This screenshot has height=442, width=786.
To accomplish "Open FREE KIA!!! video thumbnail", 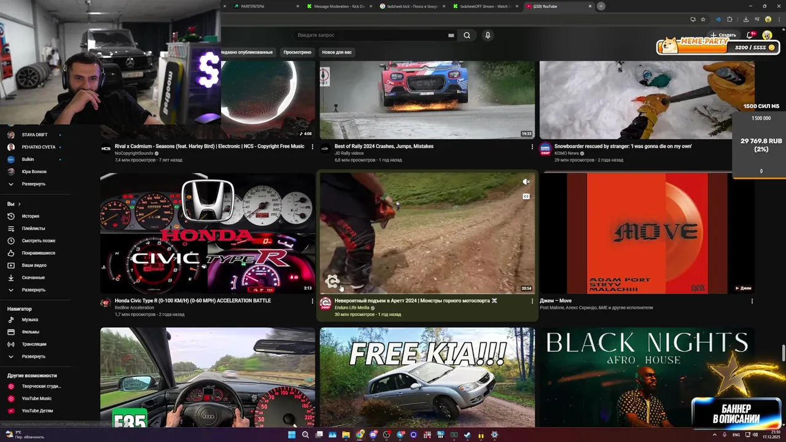I will [427, 378].
